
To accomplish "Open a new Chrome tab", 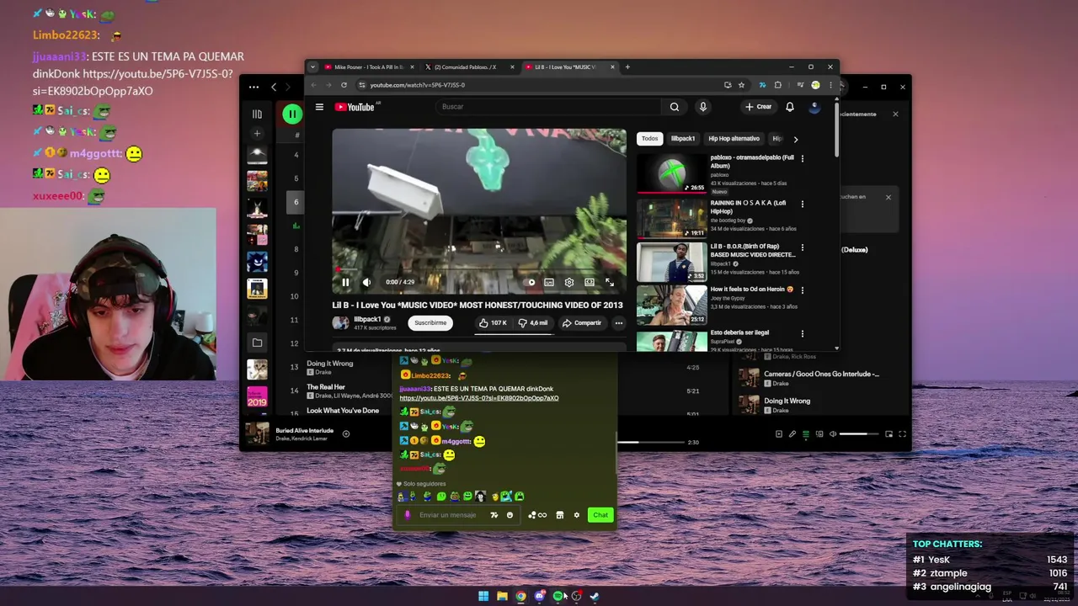I will [627, 67].
